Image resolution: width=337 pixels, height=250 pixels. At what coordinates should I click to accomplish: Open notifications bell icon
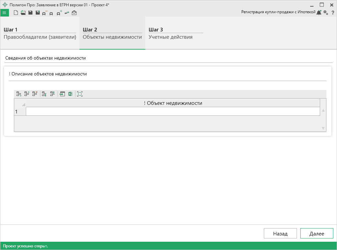(x=319, y=13)
